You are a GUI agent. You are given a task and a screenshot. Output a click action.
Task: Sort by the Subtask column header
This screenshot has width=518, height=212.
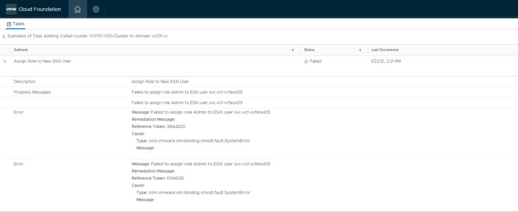21,50
